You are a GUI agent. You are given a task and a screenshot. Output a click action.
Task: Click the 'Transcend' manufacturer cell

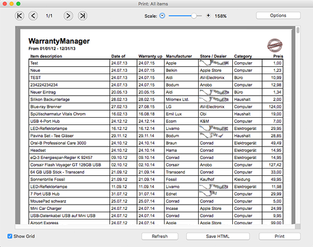coord(181,172)
